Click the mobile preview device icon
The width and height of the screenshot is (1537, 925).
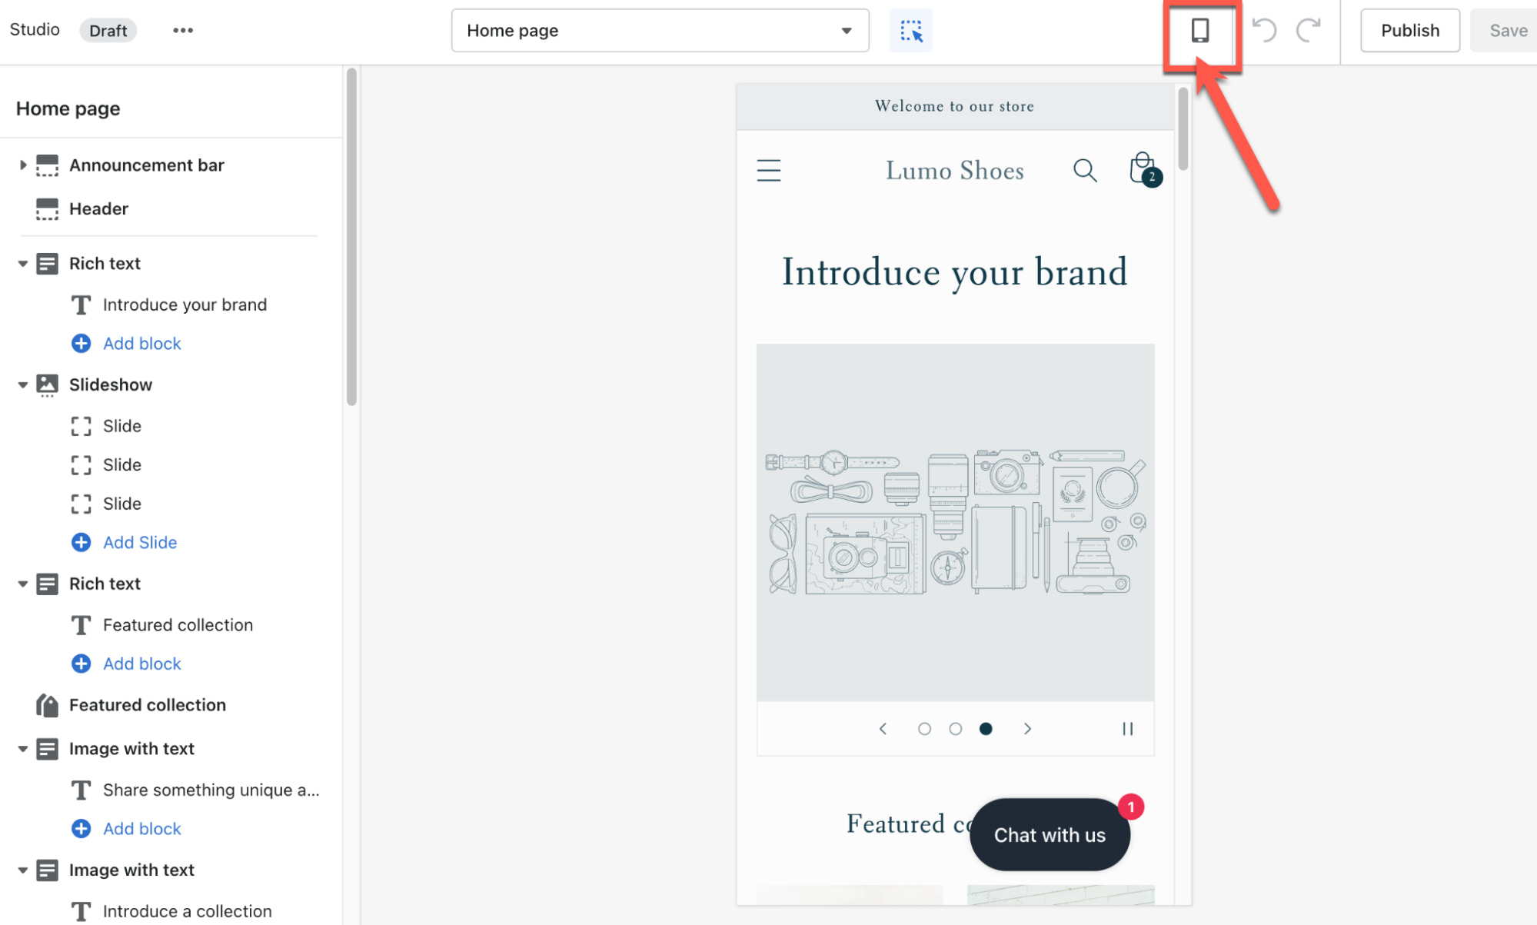[1199, 31]
